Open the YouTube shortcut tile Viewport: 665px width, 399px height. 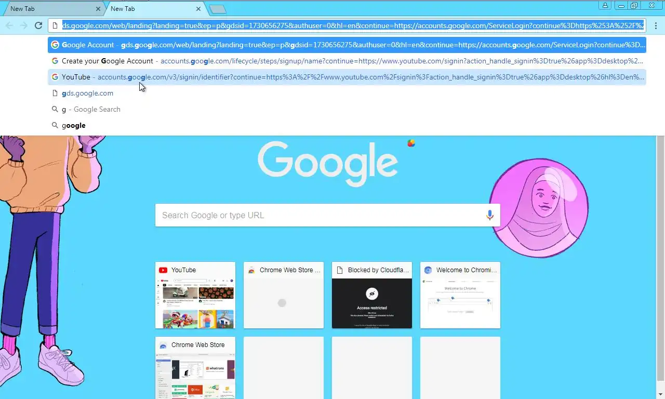(195, 295)
